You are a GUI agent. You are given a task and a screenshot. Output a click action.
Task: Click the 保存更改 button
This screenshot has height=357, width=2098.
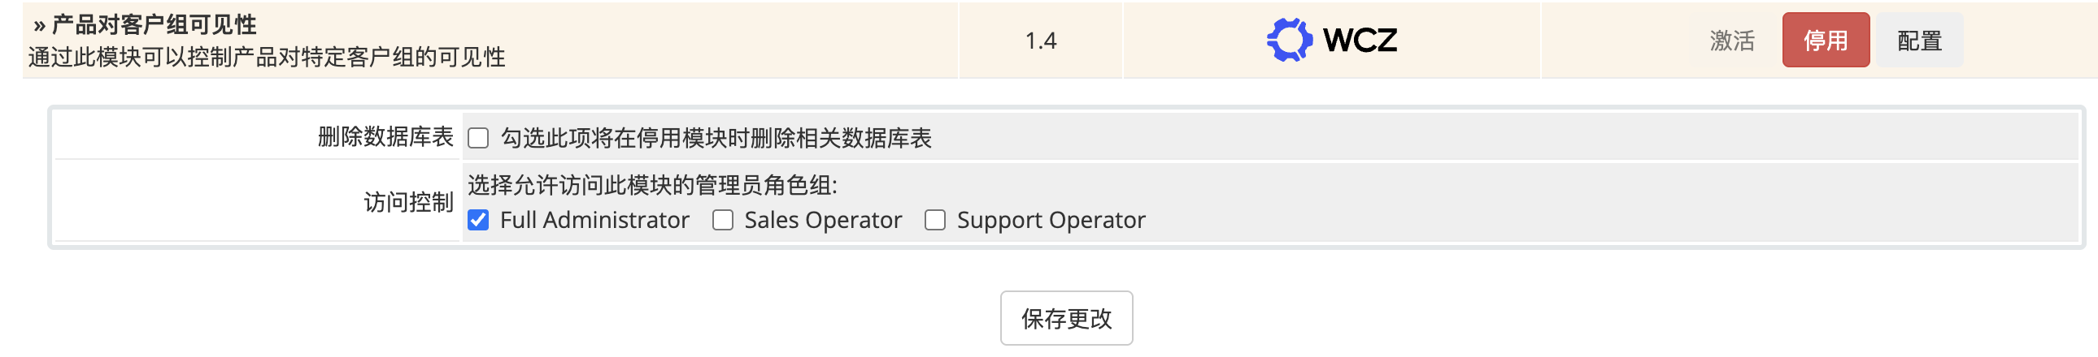1066,319
